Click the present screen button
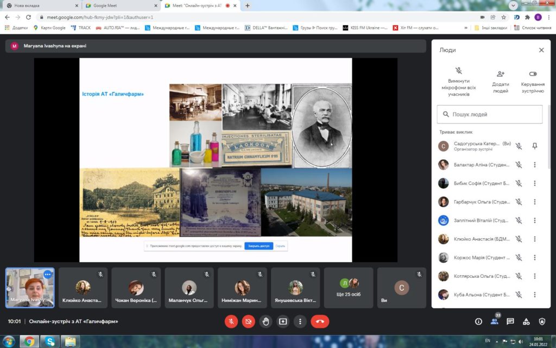This screenshot has width=556, height=348. pyautogui.click(x=283, y=321)
